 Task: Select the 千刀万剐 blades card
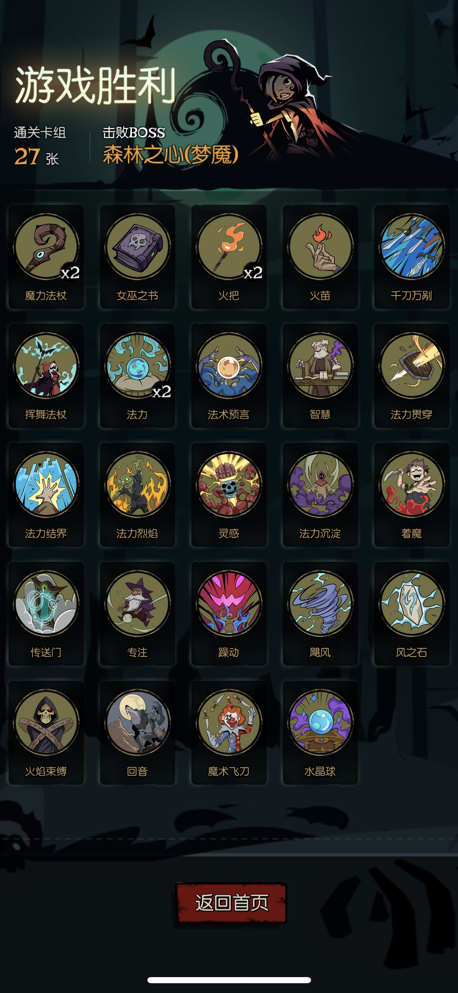coord(412,257)
